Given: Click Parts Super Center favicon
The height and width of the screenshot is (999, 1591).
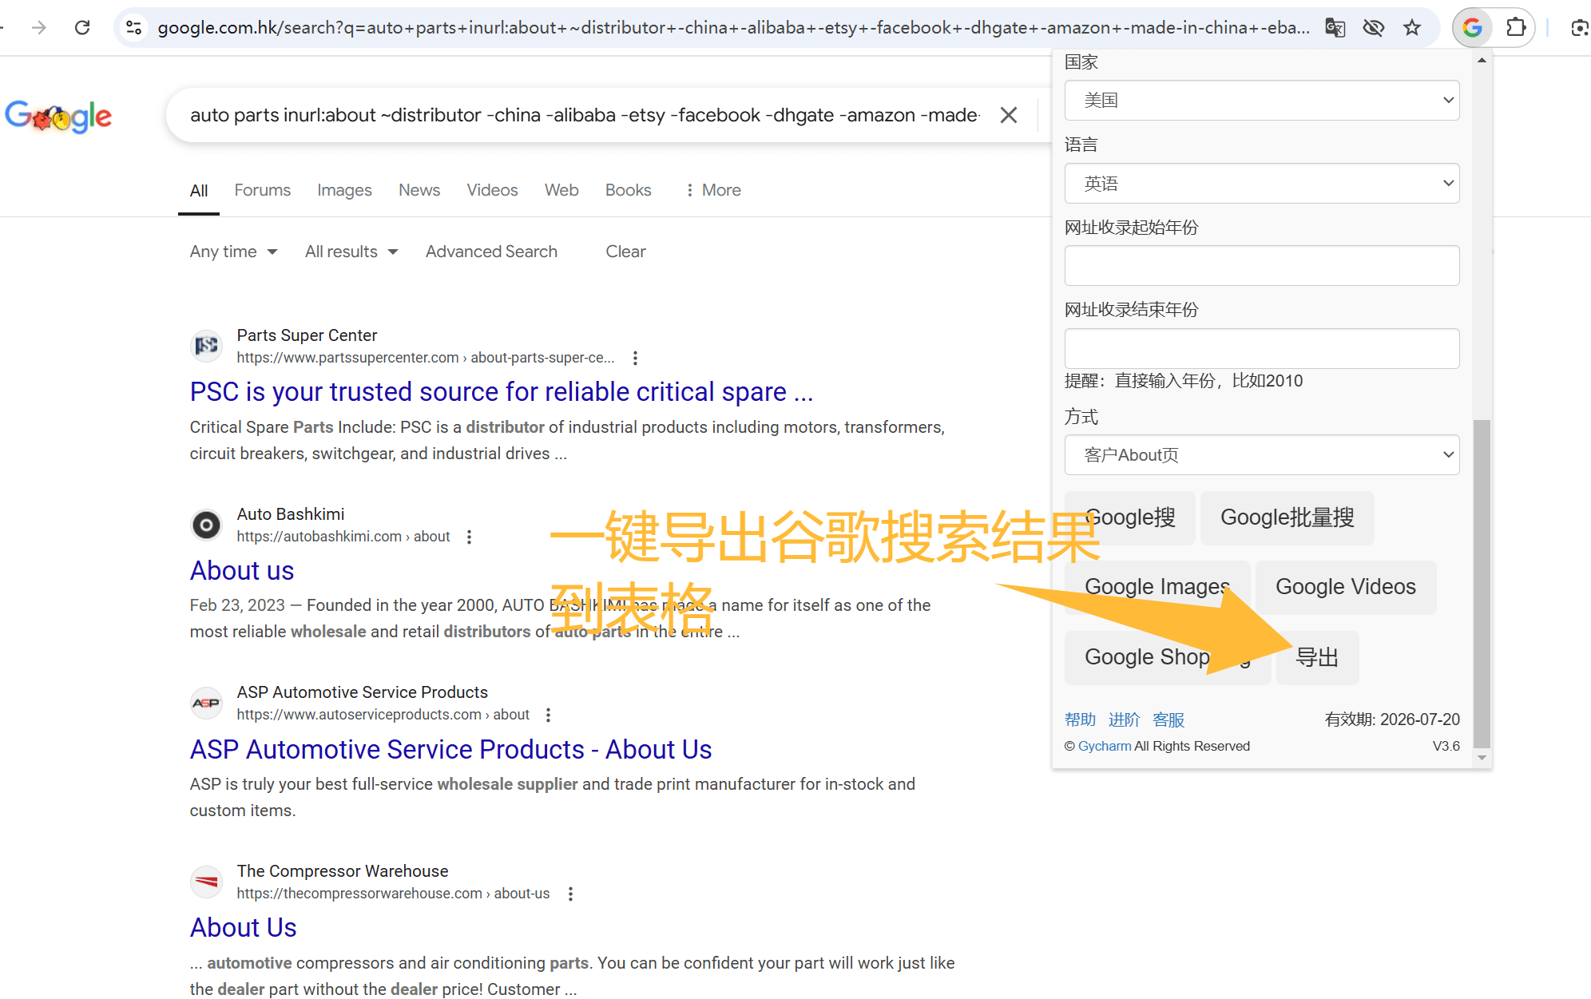Looking at the screenshot, I should coord(207,346).
